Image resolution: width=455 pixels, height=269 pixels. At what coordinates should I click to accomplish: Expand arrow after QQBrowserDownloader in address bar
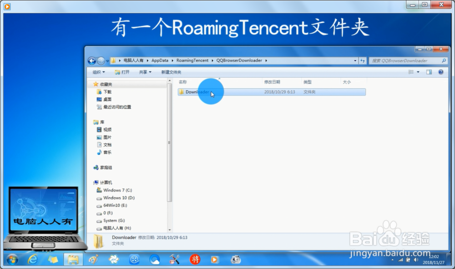(x=266, y=61)
